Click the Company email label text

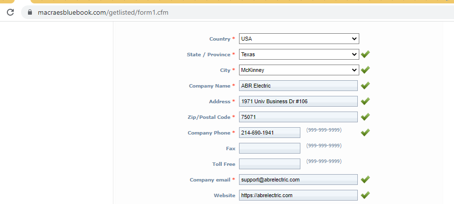[x=210, y=180]
